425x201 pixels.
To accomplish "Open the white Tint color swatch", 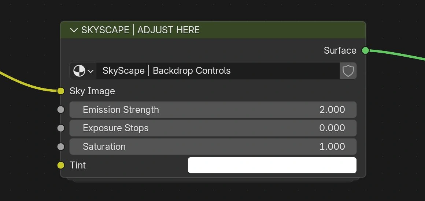I will click(272, 165).
